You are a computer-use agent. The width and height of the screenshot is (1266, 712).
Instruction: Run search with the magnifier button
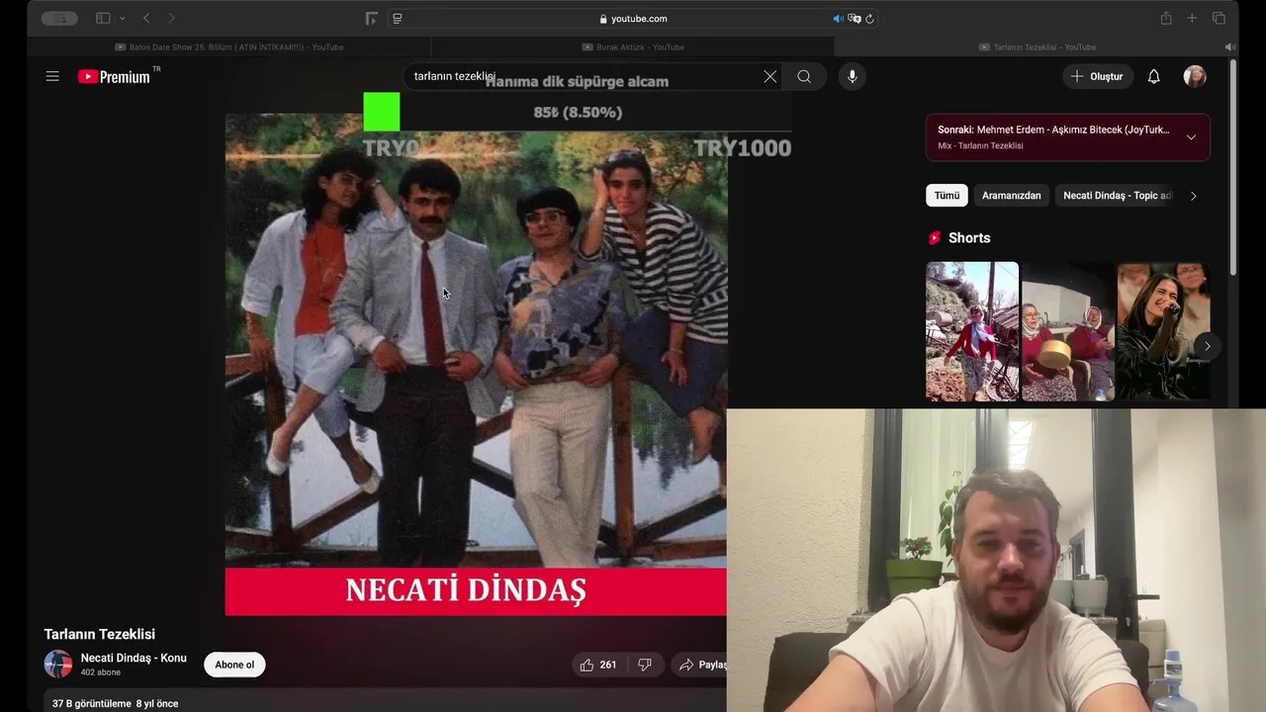pyautogui.click(x=804, y=76)
